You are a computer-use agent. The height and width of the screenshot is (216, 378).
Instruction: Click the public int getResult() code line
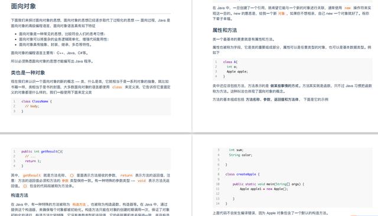pos(42,151)
